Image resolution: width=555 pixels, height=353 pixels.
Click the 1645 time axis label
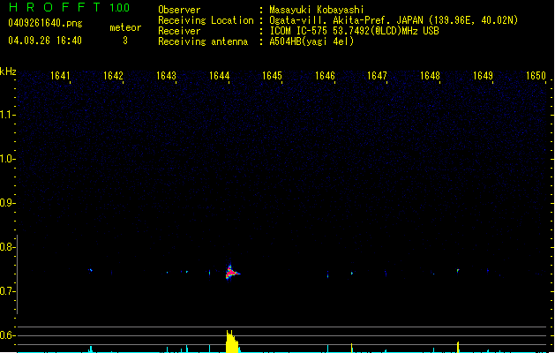(272, 76)
